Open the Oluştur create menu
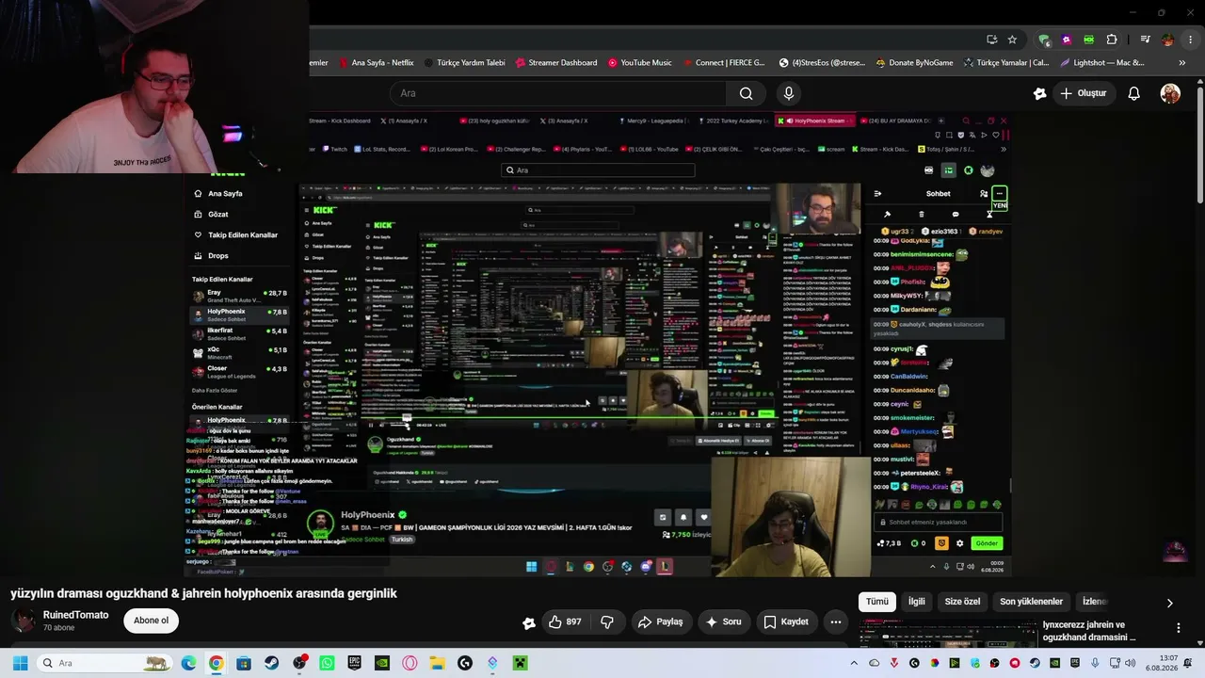The image size is (1205, 678). point(1083,93)
